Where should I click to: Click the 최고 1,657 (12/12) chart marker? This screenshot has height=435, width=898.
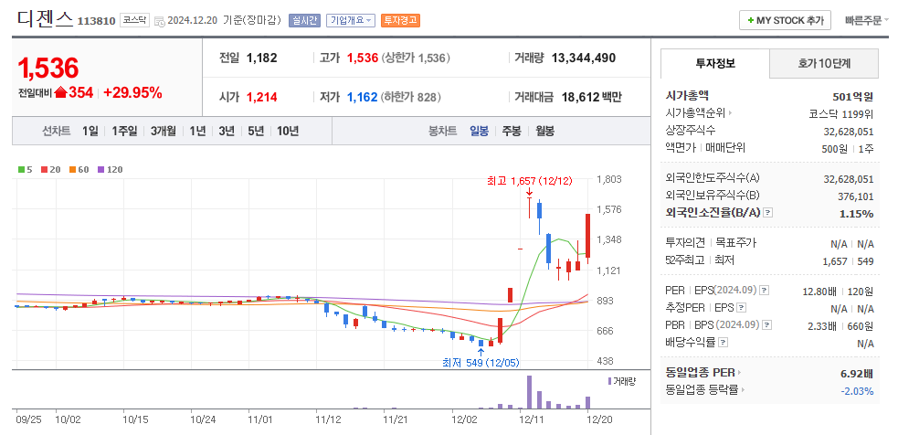(x=529, y=182)
